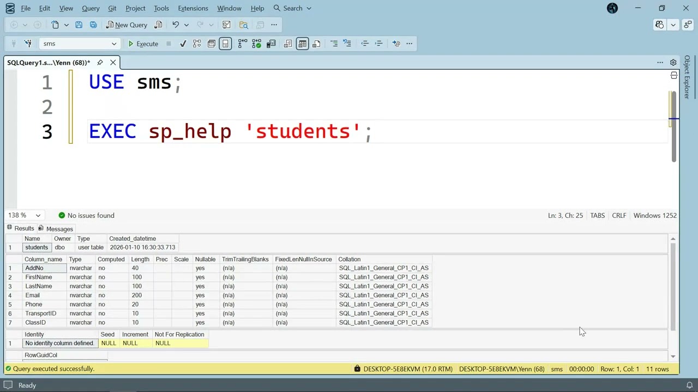This screenshot has height=392, width=698.
Task: Open standard toolbar overflow options
Action: [x=274, y=24]
